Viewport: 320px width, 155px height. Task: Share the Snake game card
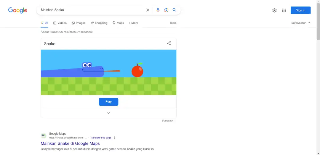[x=169, y=43]
